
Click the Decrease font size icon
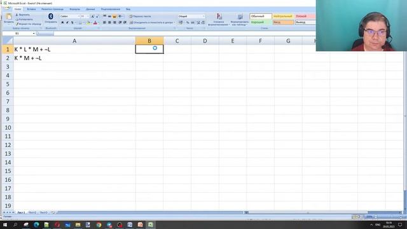[x=97, y=17]
